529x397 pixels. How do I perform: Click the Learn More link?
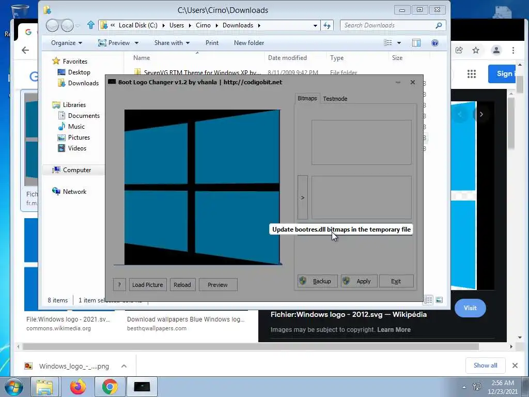394,329
